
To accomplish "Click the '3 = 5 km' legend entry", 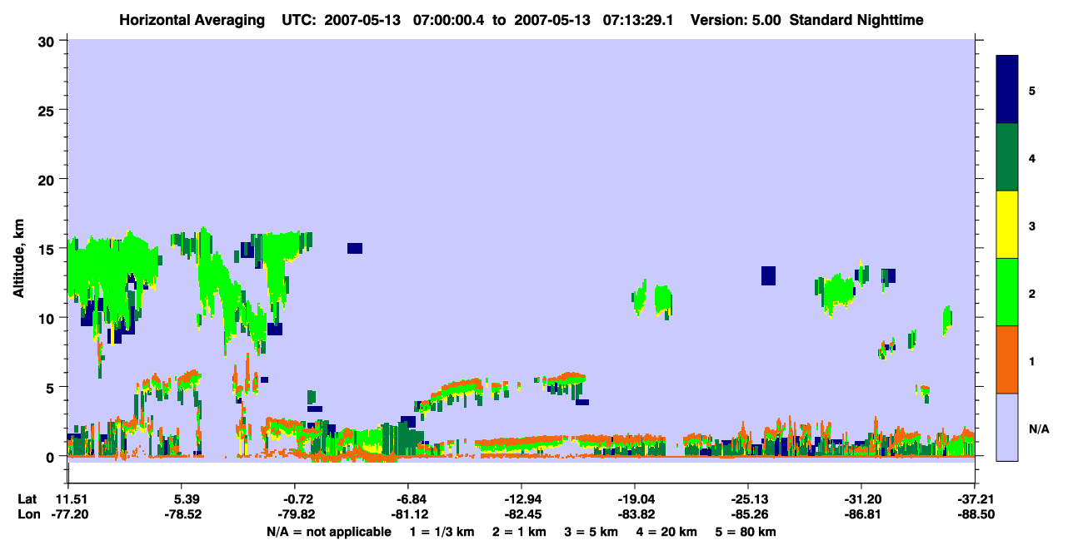I will pyautogui.click(x=592, y=532).
